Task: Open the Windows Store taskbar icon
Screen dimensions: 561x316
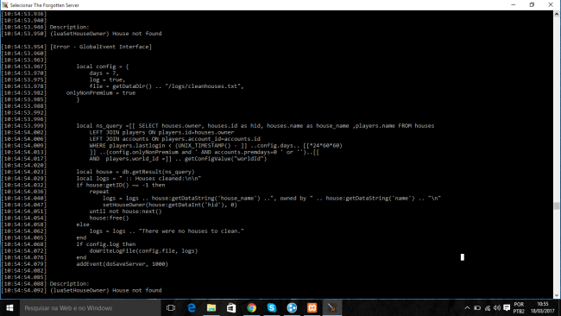Action: 231,307
